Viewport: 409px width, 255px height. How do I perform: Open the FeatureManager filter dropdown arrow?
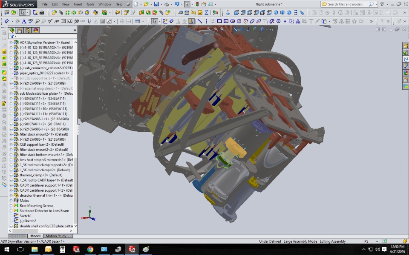click(x=16, y=37)
